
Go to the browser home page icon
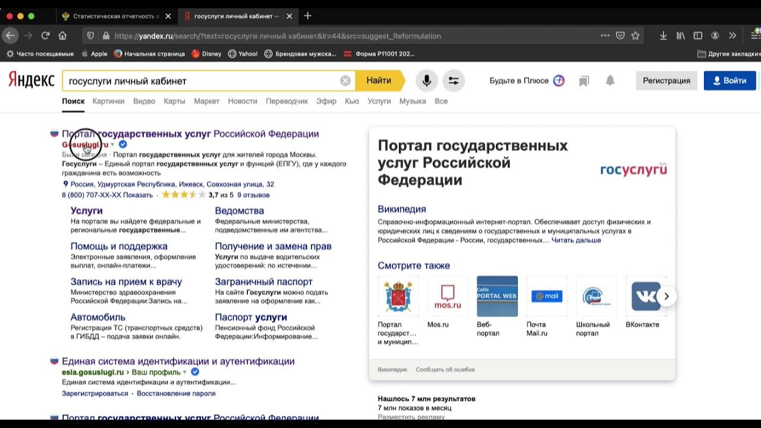[62, 36]
